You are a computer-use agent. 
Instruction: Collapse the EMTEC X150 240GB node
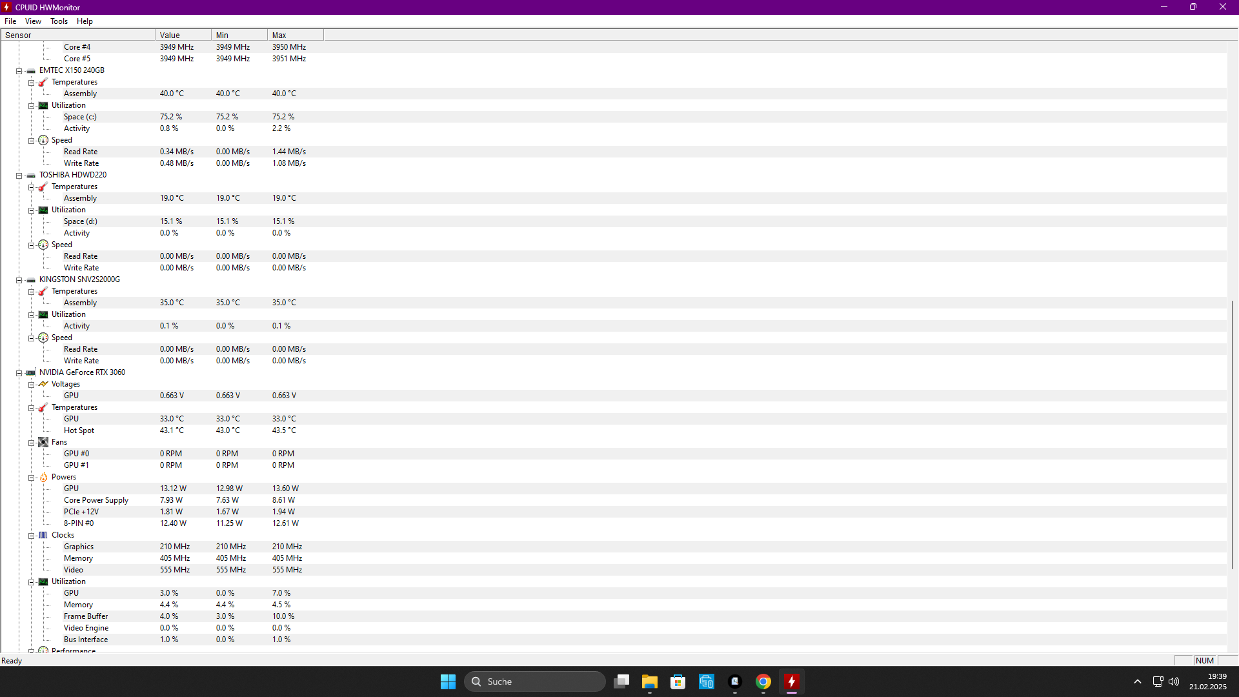(19, 71)
